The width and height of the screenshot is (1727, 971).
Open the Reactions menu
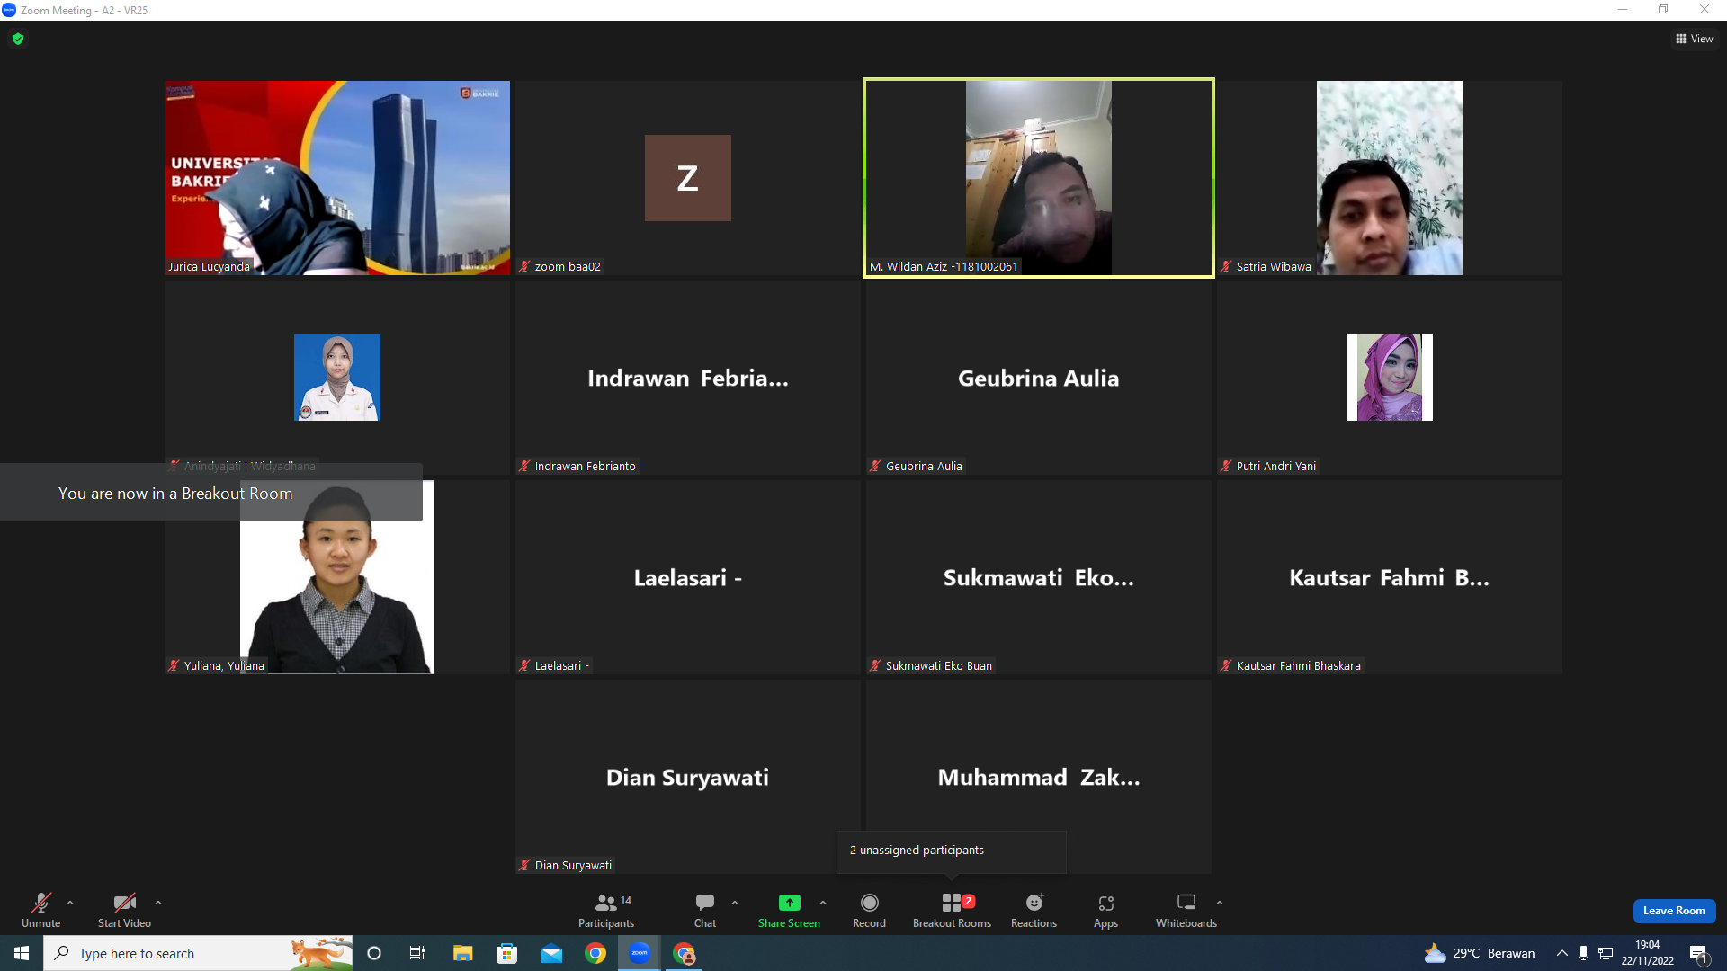[x=1034, y=910]
